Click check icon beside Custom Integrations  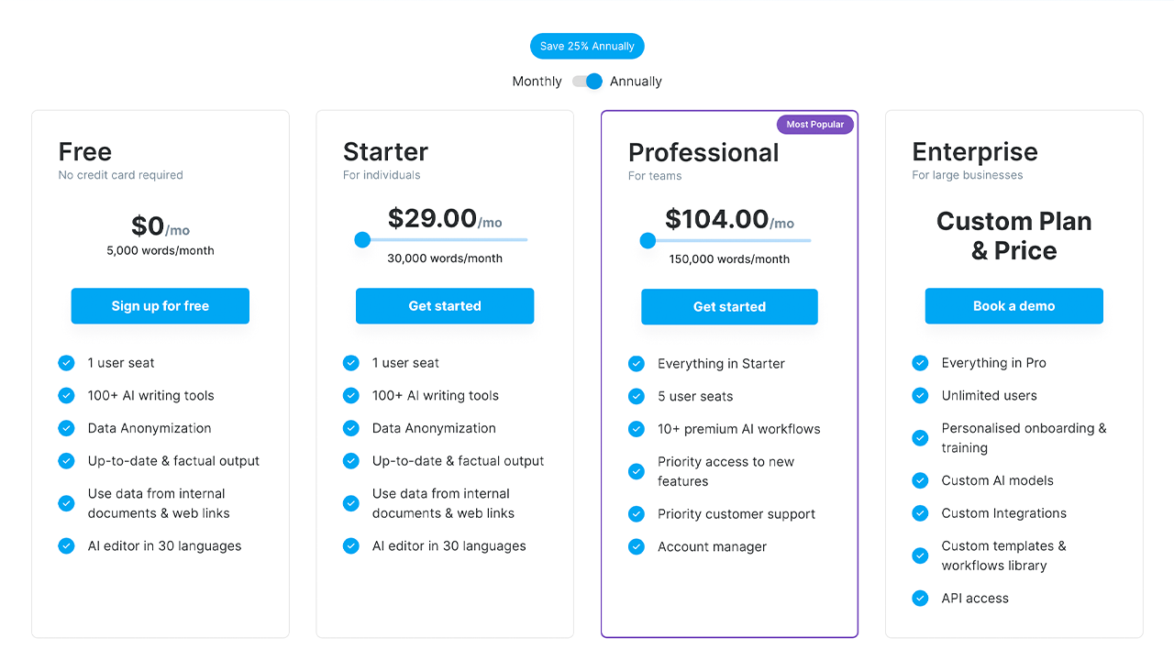point(920,513)
